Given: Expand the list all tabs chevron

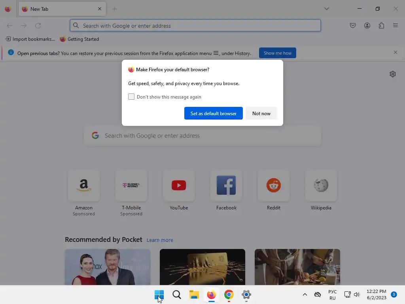Looking at the screenshot, I should [x=326, y=9].
